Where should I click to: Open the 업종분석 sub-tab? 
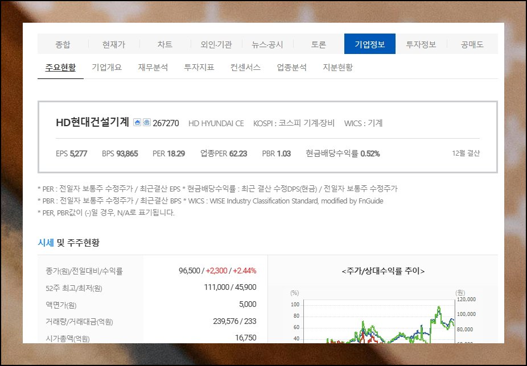point(292,67)
